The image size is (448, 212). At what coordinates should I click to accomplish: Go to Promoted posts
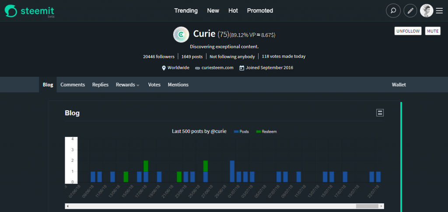pos(260,11)
